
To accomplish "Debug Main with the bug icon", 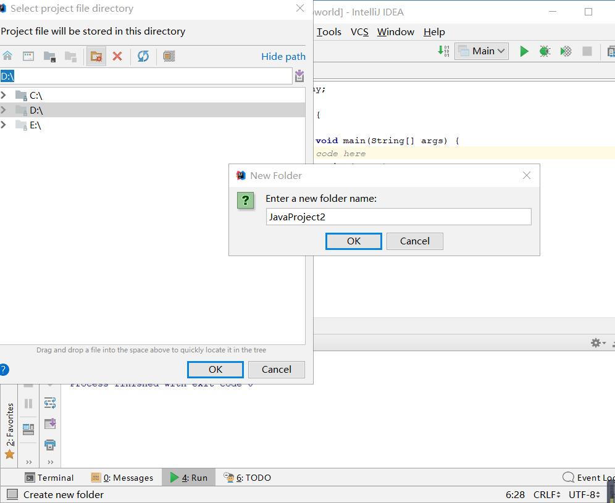I will pyautogui.click(x=545, y=51).
